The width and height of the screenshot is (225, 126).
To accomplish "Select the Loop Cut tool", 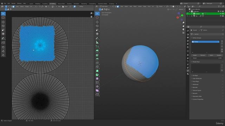I will coord(97,63).
